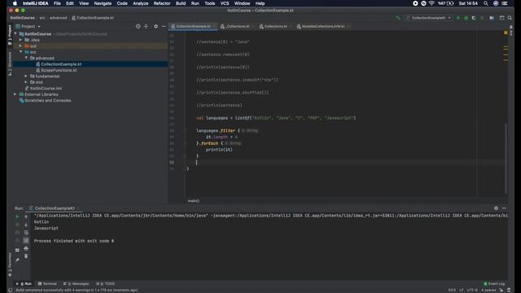Open the Project panel gear settings
Image resolution: width=521 pixels, height=293 pixels.
tap(155, 26)
